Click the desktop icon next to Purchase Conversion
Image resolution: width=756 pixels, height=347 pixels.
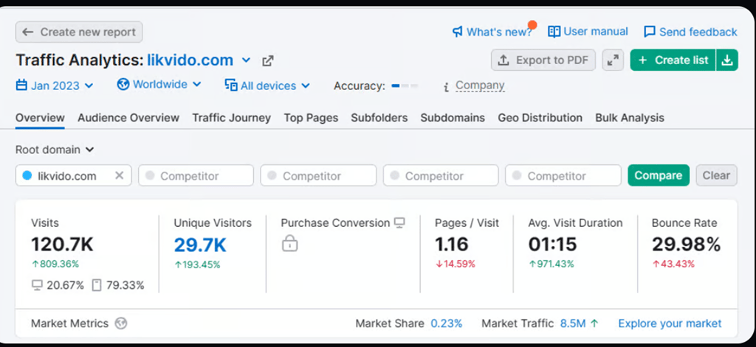coord(399,222)
